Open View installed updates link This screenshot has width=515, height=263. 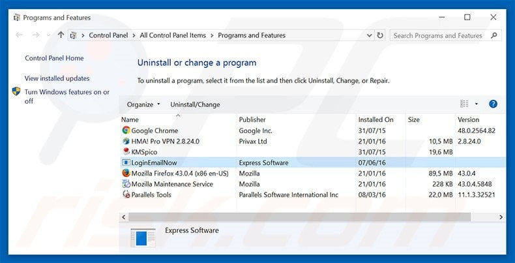(57, 78)
